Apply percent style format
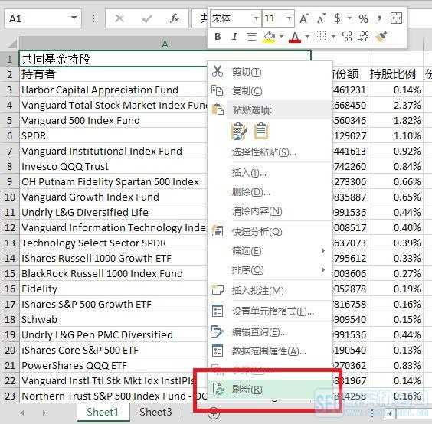 click(363, 18)
